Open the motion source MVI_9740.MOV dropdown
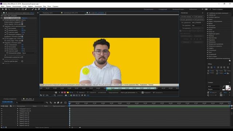The image size is (233, 131). coord(197,23)
